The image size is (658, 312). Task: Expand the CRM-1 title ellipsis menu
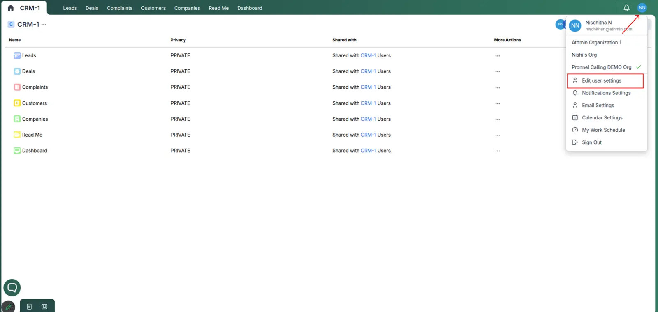coord(44,25)
